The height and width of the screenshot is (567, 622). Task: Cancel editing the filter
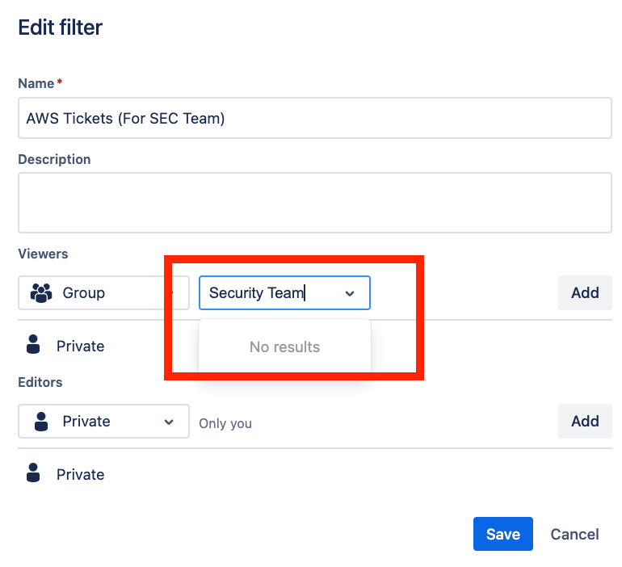pos(574,534)
